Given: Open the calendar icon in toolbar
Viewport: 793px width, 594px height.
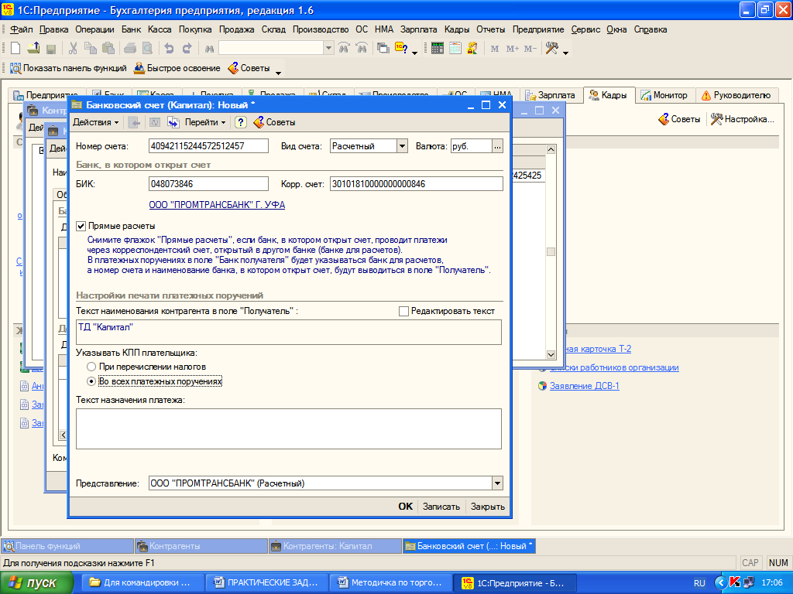Looking at the screenshot, I should pos(455,49).
